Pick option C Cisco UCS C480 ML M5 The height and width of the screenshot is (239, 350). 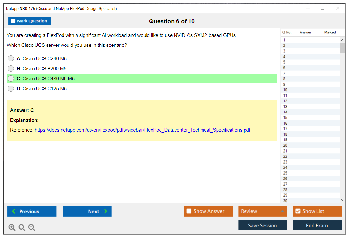pyautogui.click(x=11, y=79)
